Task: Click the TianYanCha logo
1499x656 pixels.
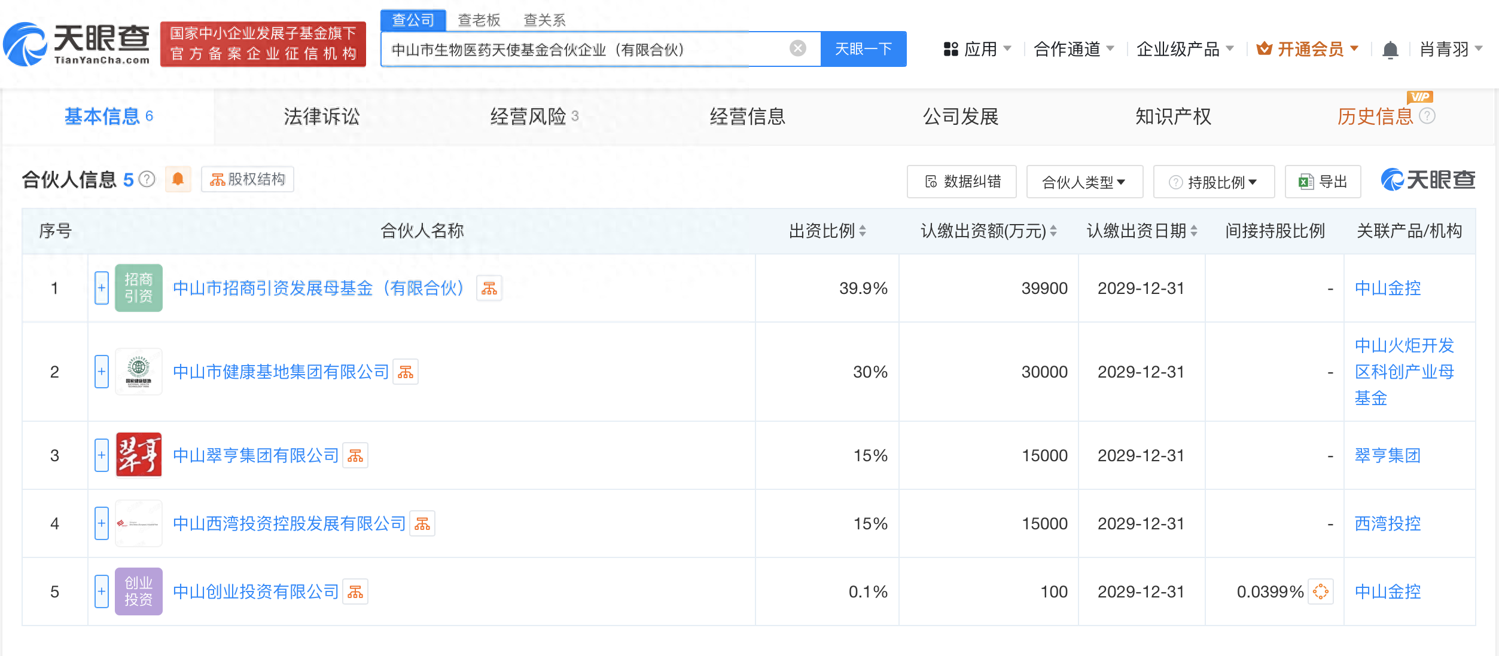Action: click(77, 44)
